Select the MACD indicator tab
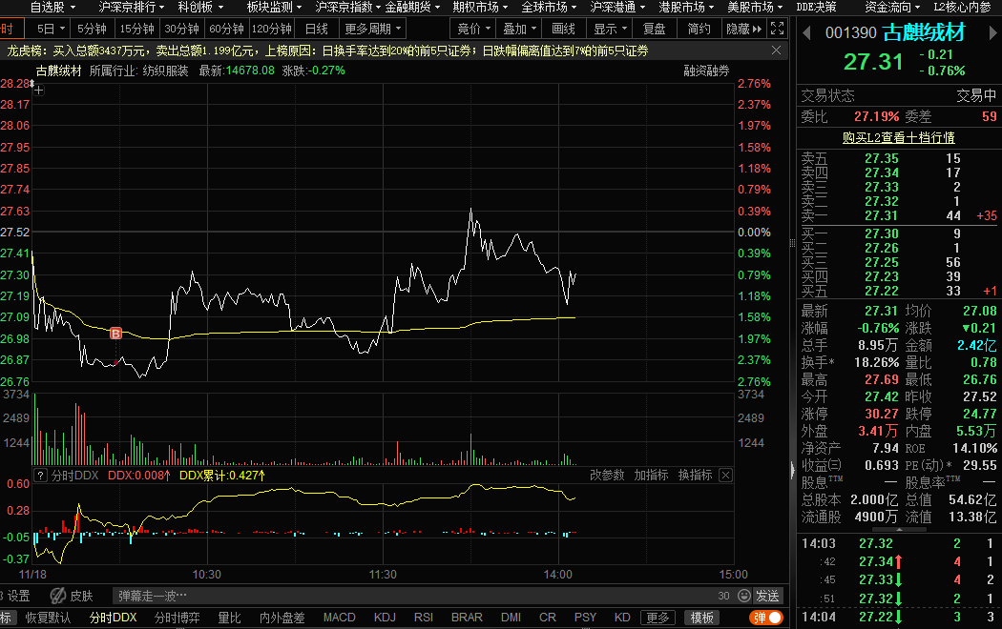 tap(340, 618)
